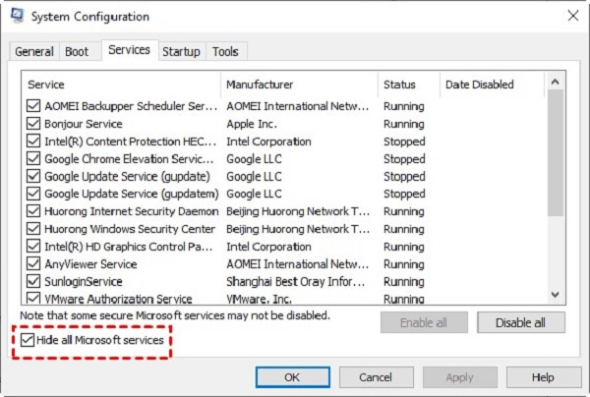590x397 pixels.
Task: Uncheck the AnyViewer Service checkbox
Action: [x=33, y=263]
